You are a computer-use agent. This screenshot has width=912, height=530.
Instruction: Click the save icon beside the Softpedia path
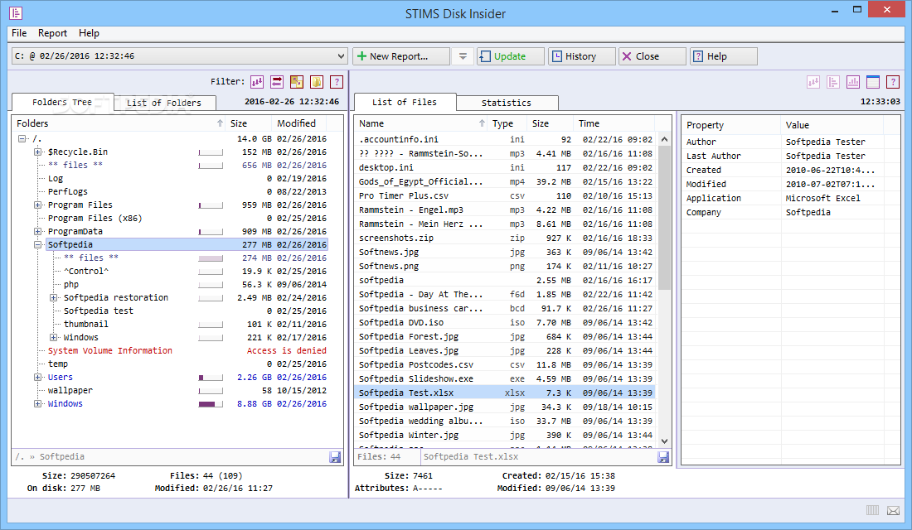[x=335, y=457]
